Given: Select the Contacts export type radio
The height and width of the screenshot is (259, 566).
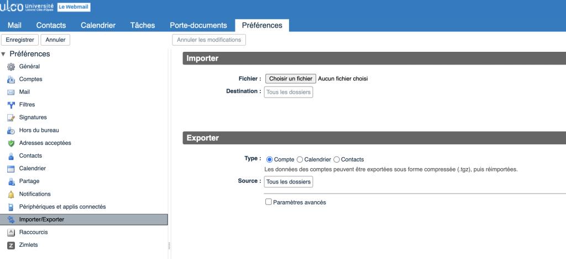Looking at the screenshot, I should (337, 159).
